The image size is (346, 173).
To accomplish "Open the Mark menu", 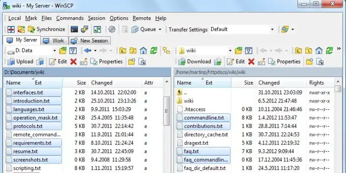I will pyautogui.click(x=31, y=18).
